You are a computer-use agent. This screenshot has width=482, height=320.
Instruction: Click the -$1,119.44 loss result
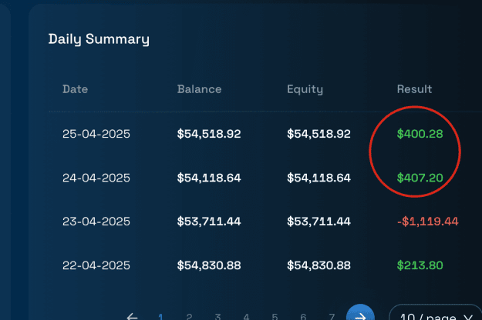[x=427, y=222]
